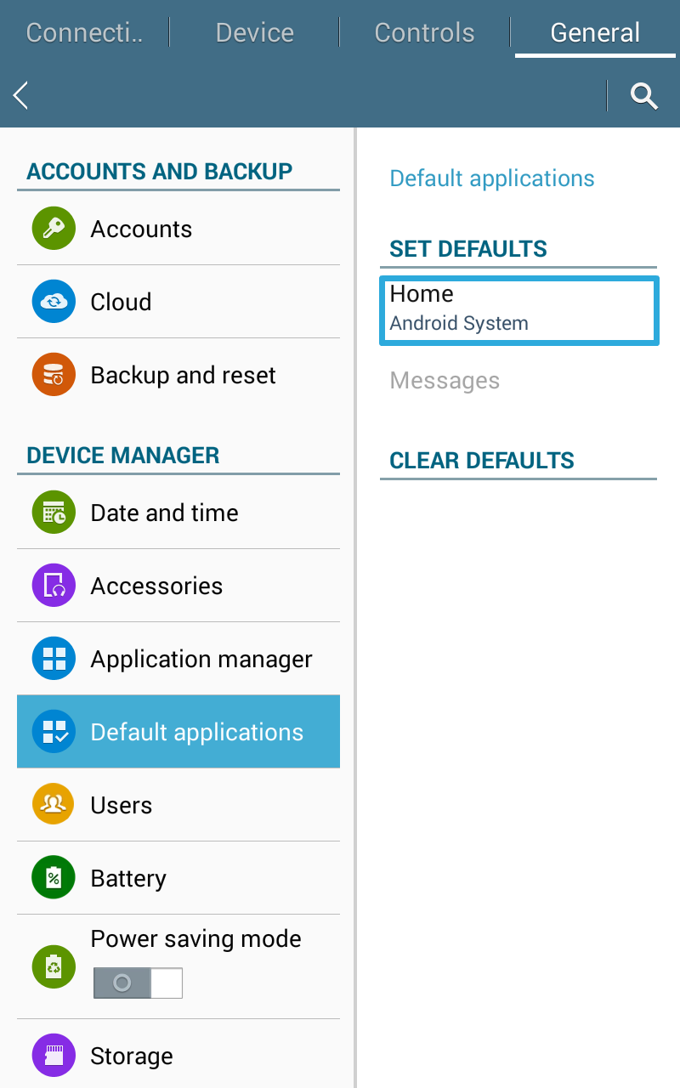Tap the Date and time calendar icon
This screenshot has height=1088, width=680.
coord(54,513)
